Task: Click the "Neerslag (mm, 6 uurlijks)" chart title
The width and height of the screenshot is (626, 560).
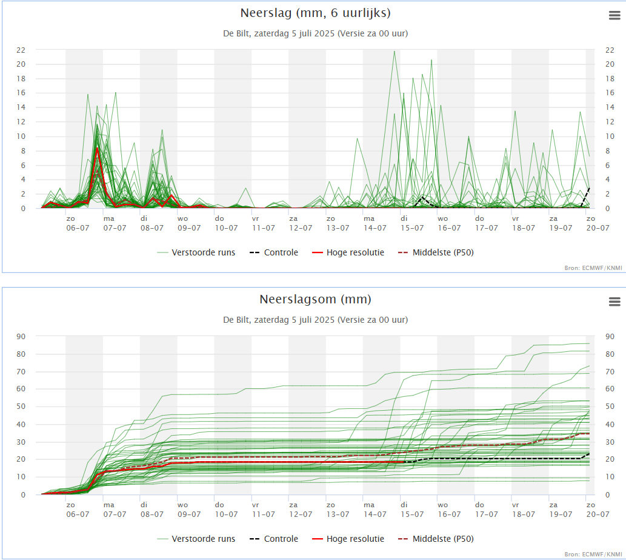Action: point(315,13)
